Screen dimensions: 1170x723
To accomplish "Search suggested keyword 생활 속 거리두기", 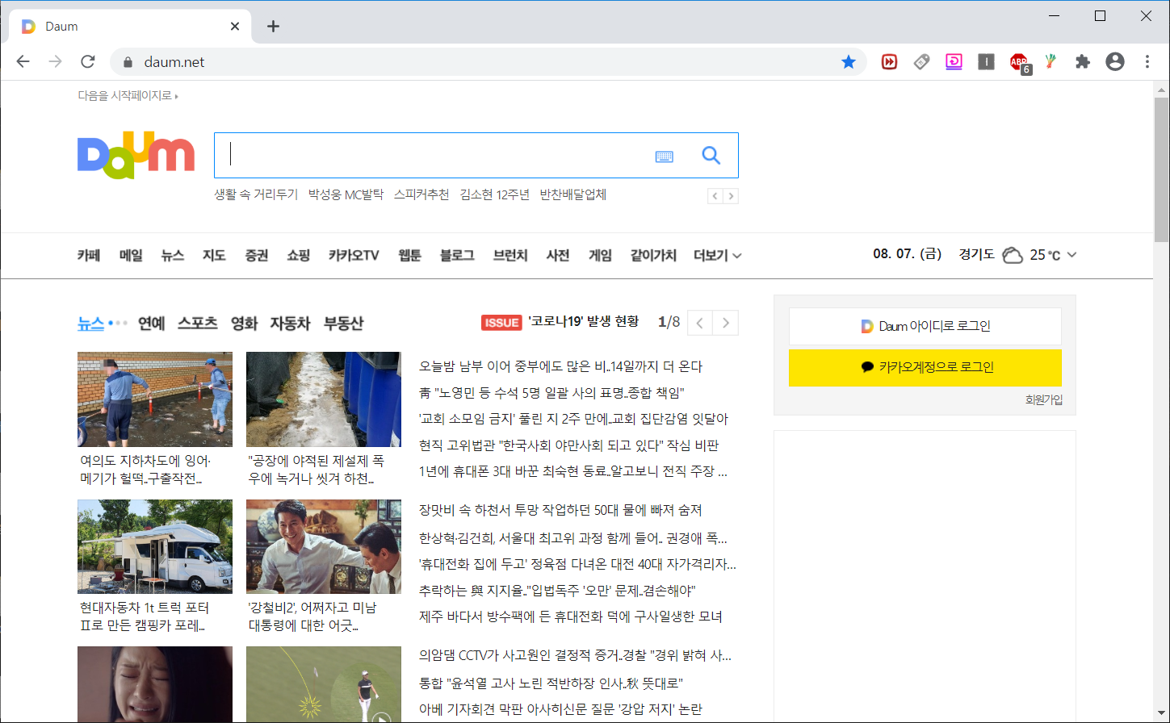I will click(256, 194).
